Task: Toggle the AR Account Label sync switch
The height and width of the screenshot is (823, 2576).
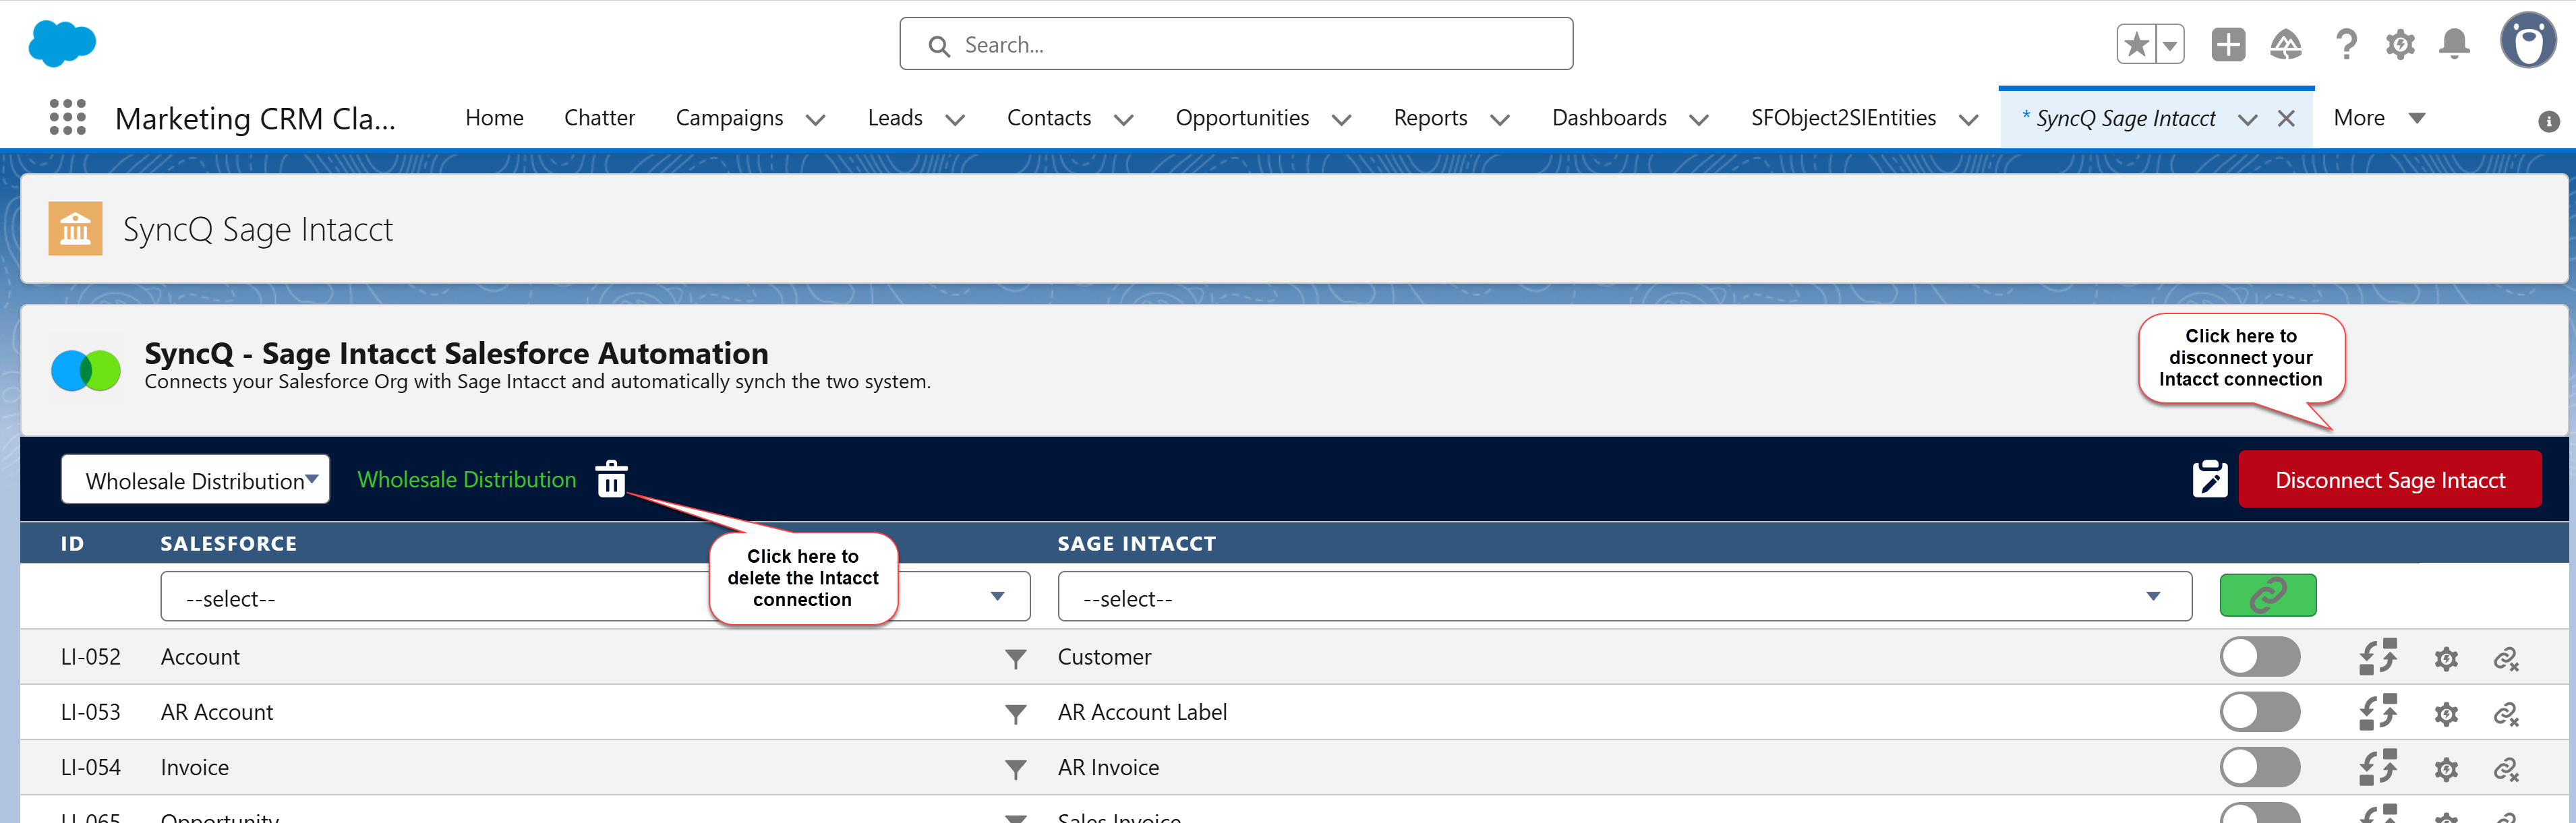Action: (2260, 712)
